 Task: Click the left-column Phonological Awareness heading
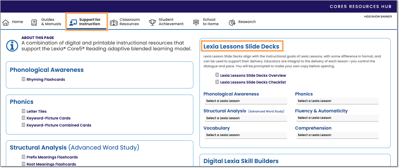[x=47, y=70]
